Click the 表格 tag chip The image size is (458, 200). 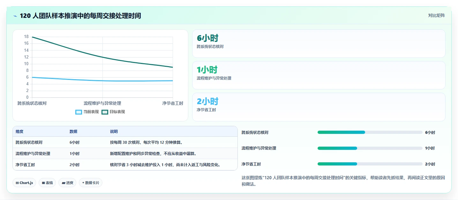point(47,183)
